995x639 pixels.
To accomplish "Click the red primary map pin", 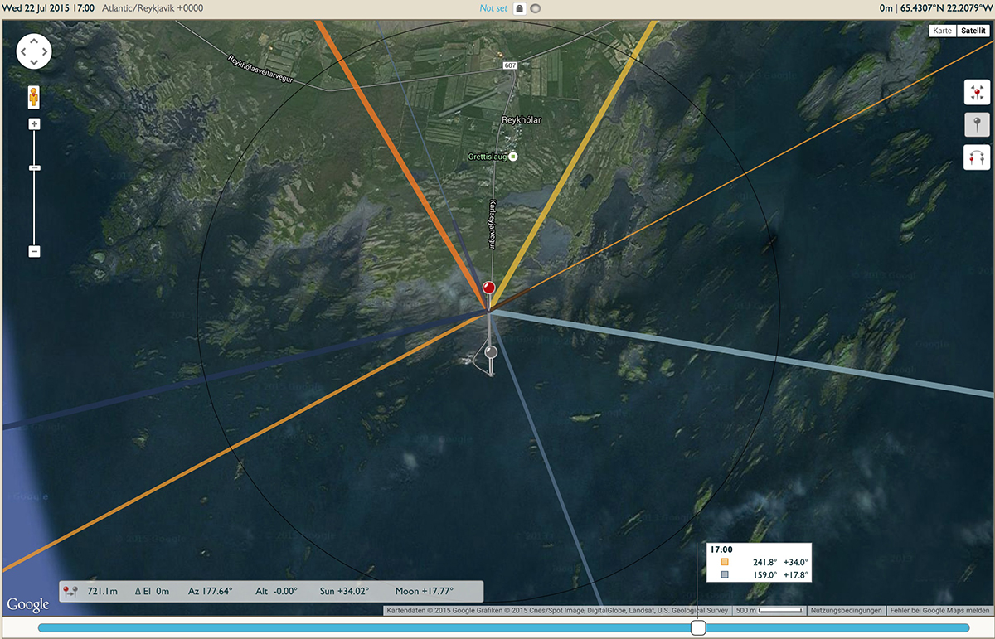I will point(489,288).
